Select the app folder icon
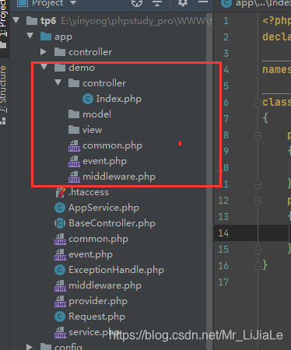The height and width of the screenshot is (350, 291). click(x=46, y=37)
